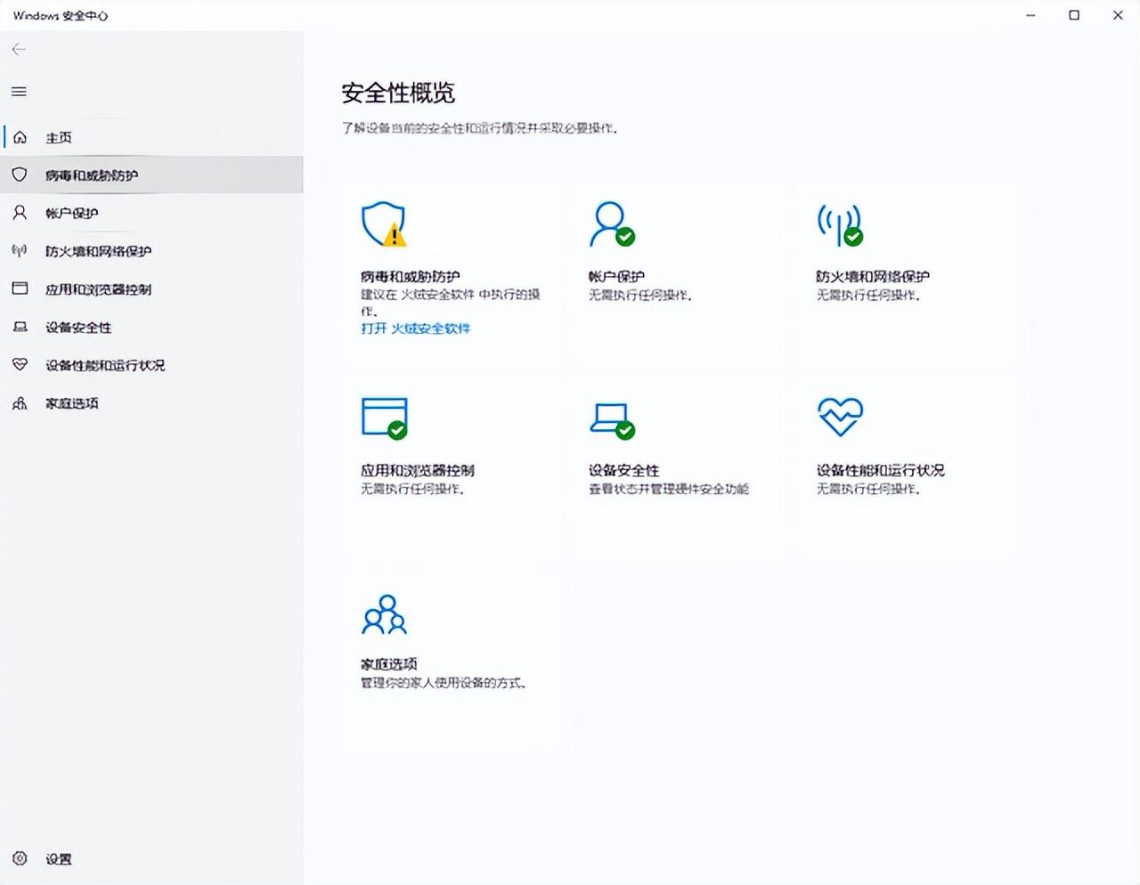This screenshot has height=885, width=1140.
Task: Click 无需执行任何操作 under 应用和浏览器控制 card
Action: coord(412,489)
